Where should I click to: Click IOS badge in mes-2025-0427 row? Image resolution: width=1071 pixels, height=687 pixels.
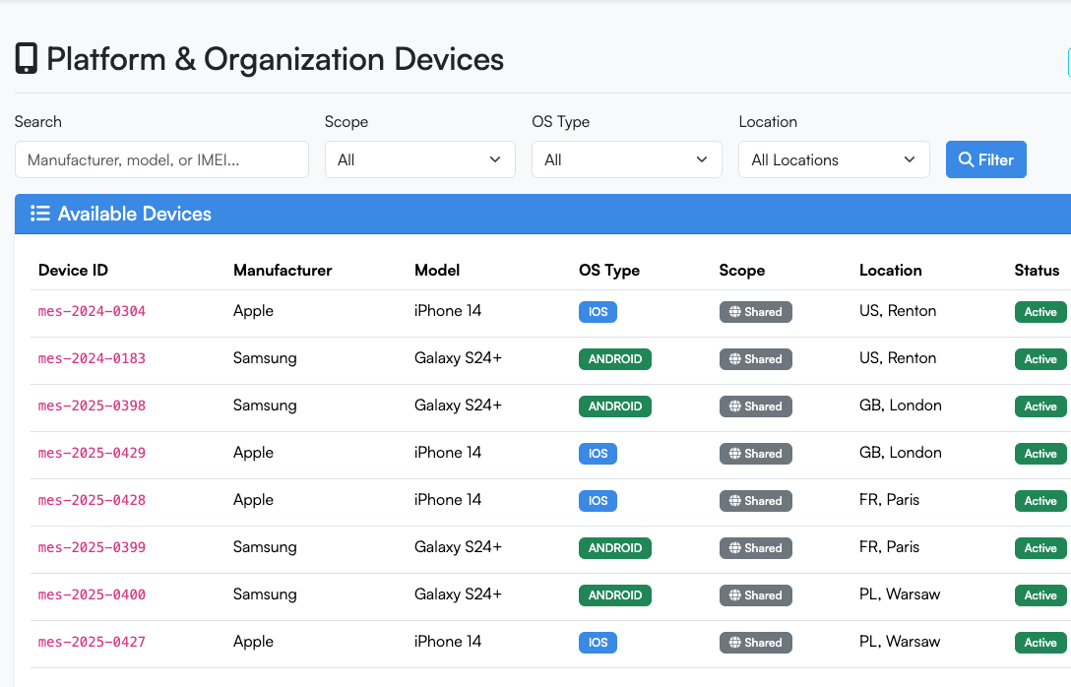pyautogui.click(x=598, y=642)
